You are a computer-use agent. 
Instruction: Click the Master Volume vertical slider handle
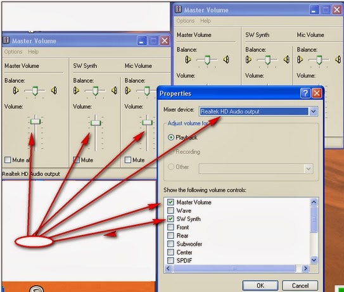coord(35,122)
